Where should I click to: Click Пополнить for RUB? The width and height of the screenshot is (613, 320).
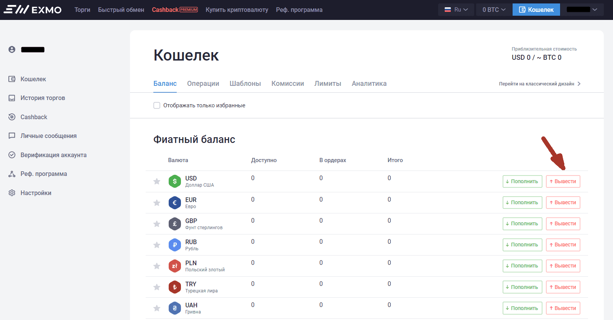click(522, 245)
